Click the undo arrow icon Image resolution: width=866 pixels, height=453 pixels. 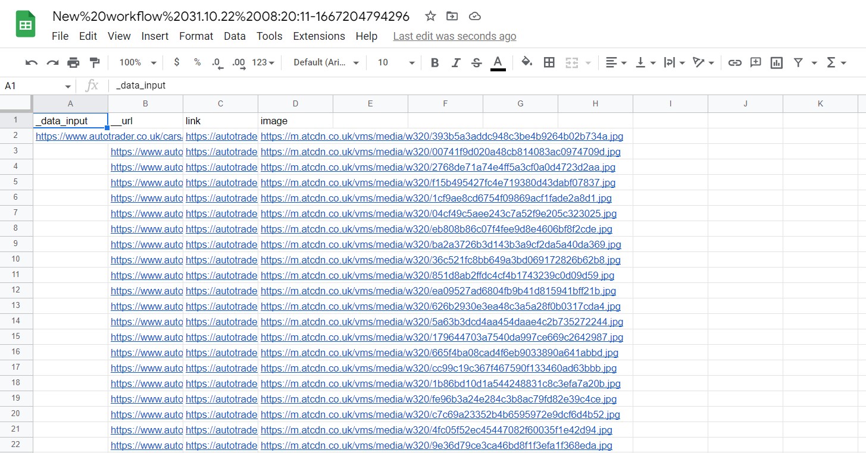click(x=32, y=62)
